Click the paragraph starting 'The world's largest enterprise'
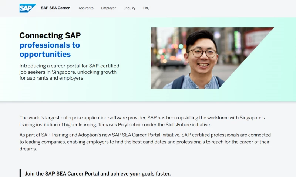 tap(142, 121)
